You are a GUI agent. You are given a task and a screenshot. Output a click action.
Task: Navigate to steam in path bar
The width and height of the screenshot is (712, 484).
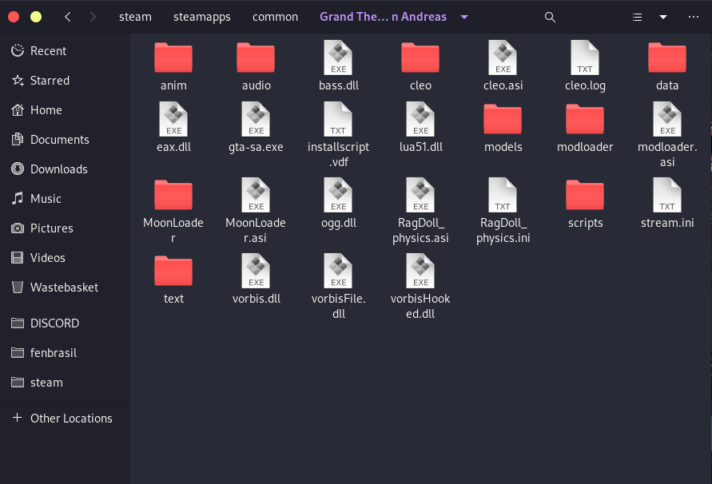[x=135, y=17]
